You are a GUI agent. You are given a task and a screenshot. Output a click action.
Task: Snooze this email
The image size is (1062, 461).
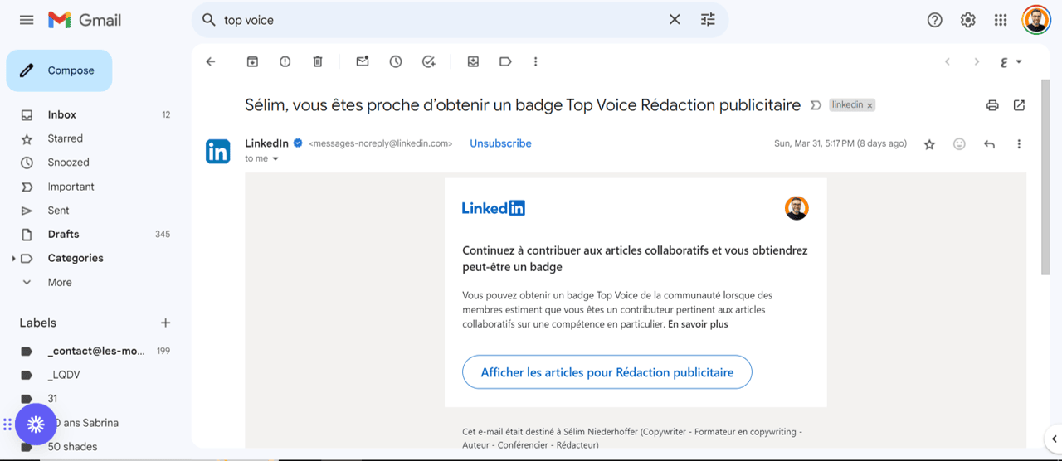pyautogui.click(x=396, y=61)
